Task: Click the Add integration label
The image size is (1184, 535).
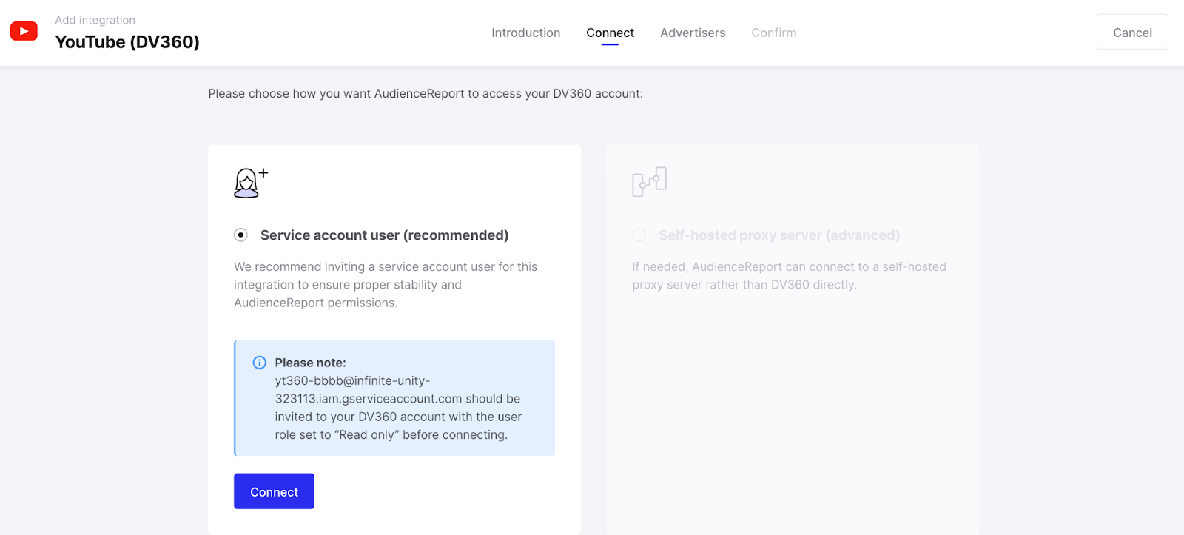Action: click(95, 20)
